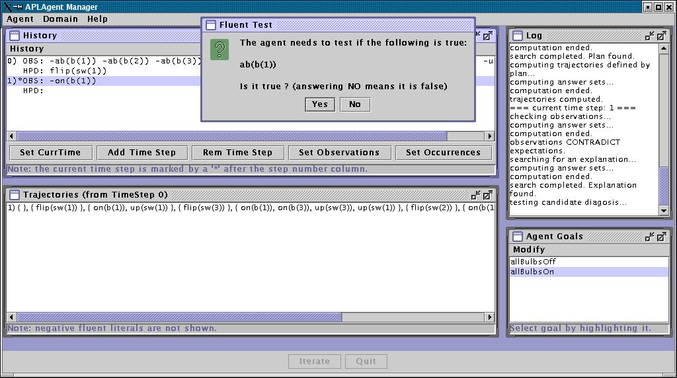
Task: Click the Trajectories horizontal scrollbar thumb
Action: [x=179, y=317]
